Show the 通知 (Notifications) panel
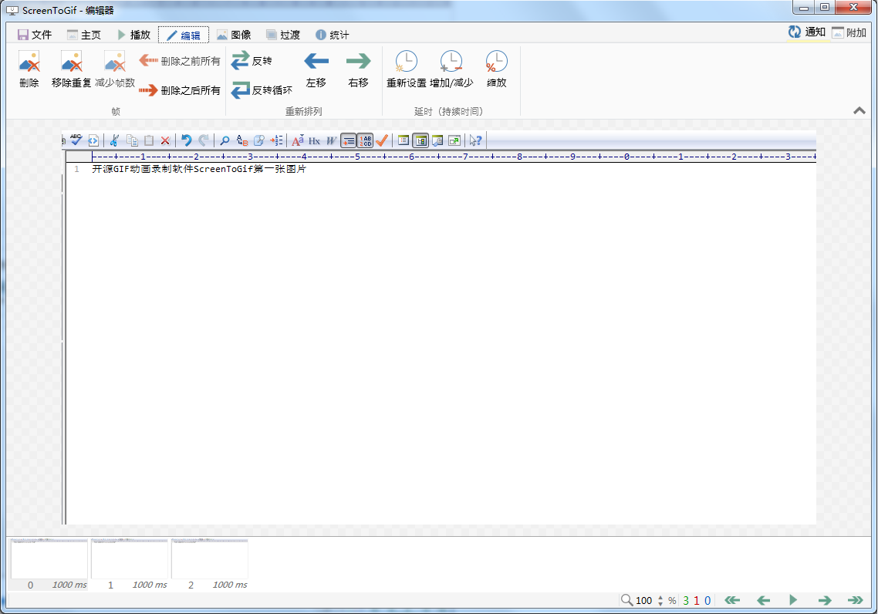This screenshot has width=878, height=614. 807,32
